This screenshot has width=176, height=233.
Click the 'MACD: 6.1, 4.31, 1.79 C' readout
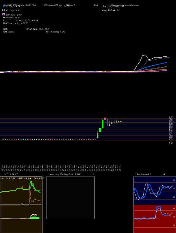pos(15,23)
